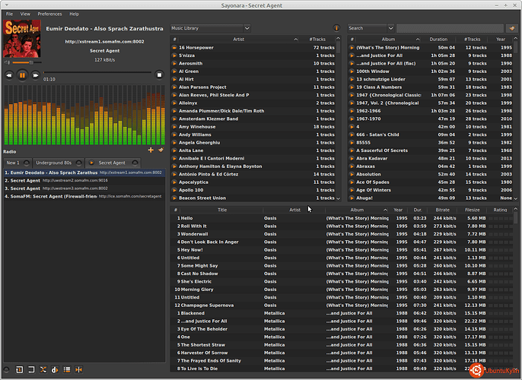
Task: Close the Underground 80s tab
Action: 78,163
